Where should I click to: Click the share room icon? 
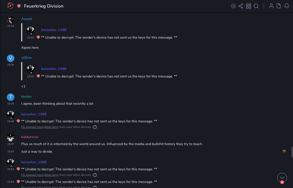tap(241, 6)
